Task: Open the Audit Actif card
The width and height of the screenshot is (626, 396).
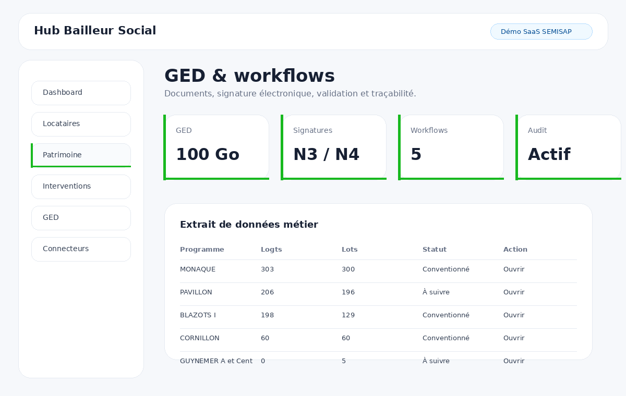Action: [569, 147]
